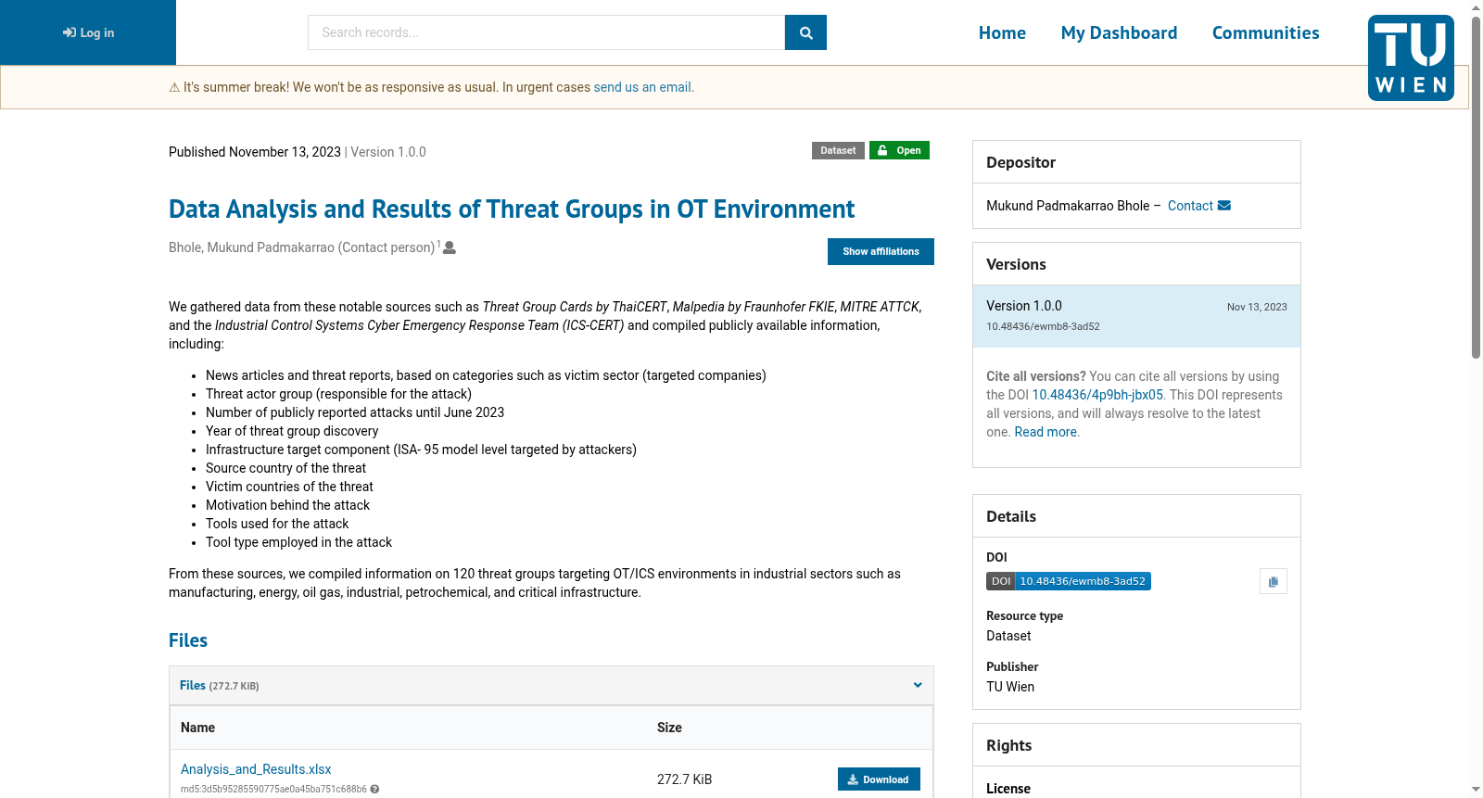The image size is (1483, 798).
Task: Collapse the Files panel chevron
Action: point(918,685)
